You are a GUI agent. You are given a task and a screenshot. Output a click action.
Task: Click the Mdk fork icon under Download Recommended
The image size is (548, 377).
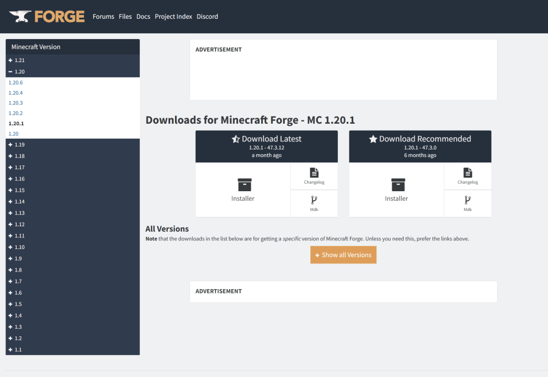468,200
